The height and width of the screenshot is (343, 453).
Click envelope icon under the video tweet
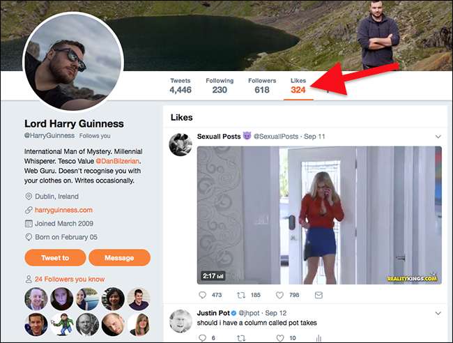318,295
